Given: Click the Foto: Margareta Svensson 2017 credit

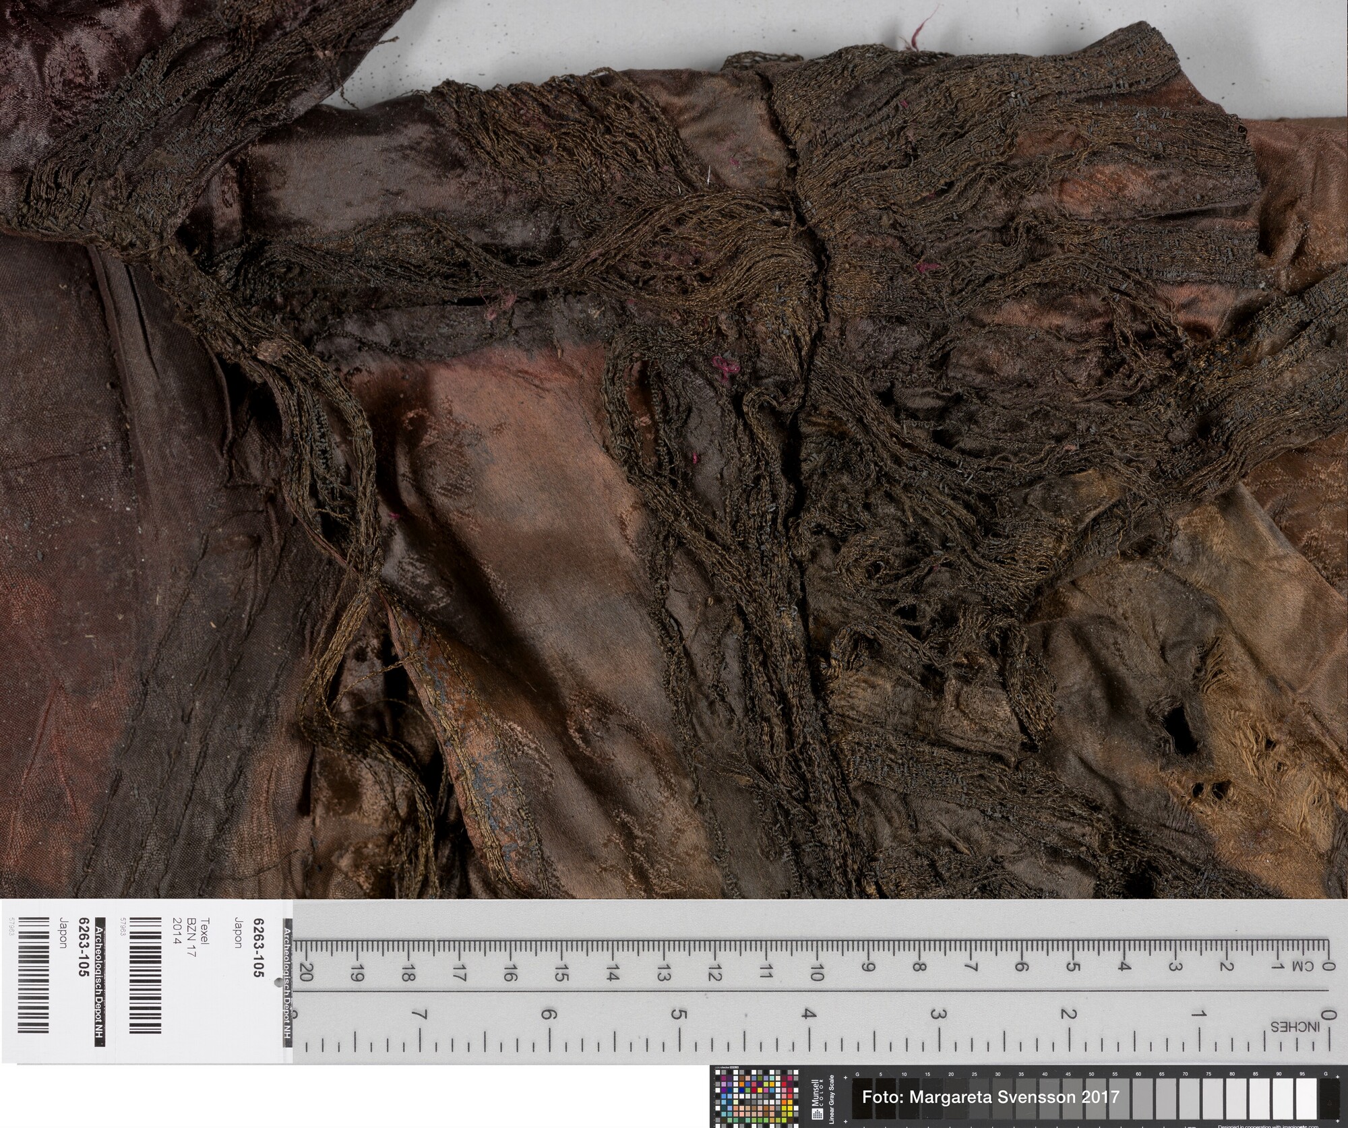Looking at the screenshot, I should coord(991,1097).
